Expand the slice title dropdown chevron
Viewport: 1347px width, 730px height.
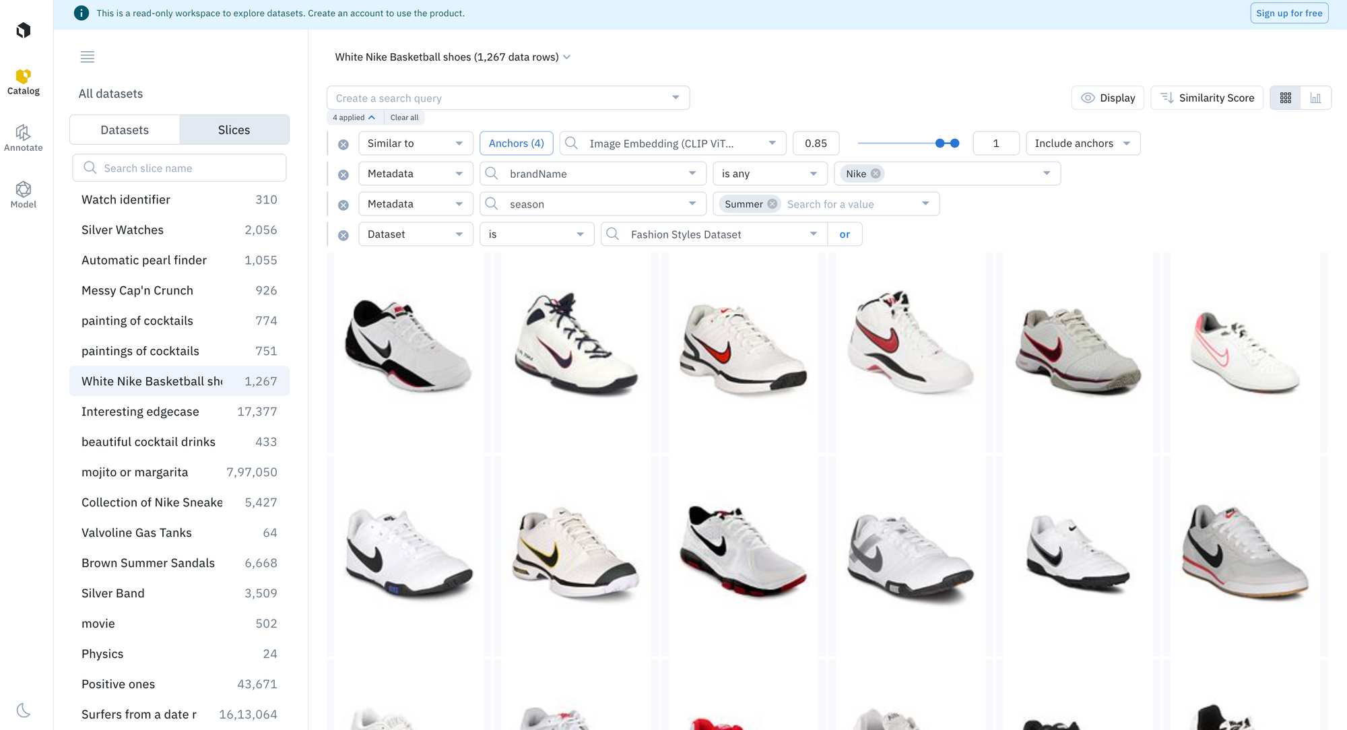[x=567, y=57]
